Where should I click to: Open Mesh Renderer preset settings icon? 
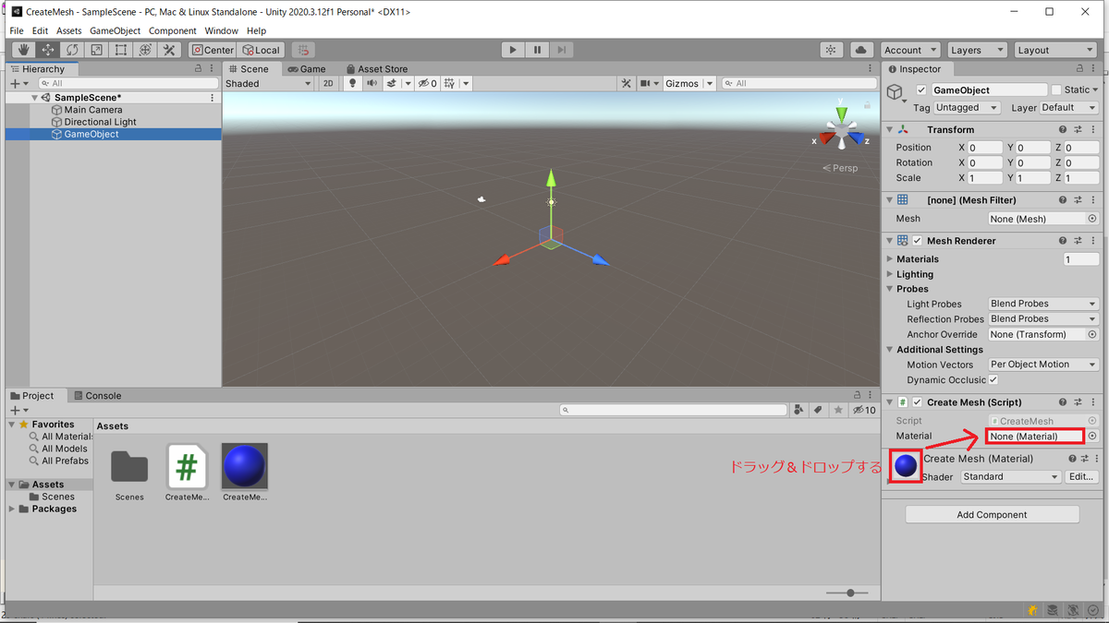1078,241
